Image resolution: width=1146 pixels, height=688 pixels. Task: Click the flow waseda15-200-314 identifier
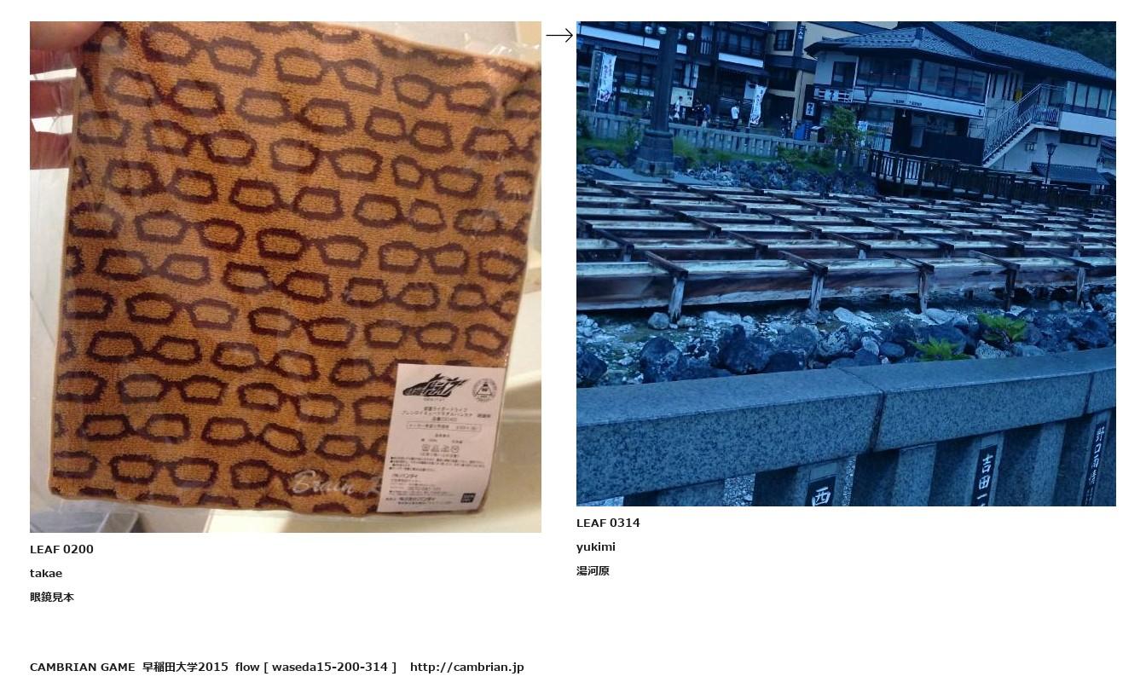pos(315,667)
